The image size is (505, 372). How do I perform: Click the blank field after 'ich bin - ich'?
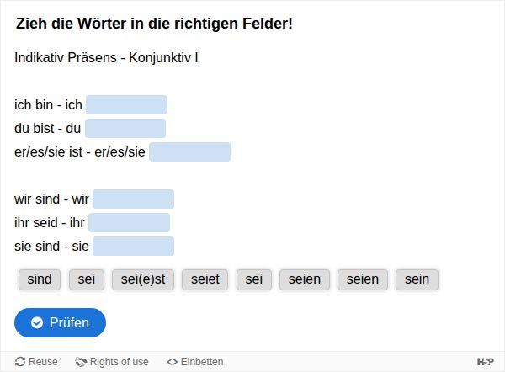(126, 104)
